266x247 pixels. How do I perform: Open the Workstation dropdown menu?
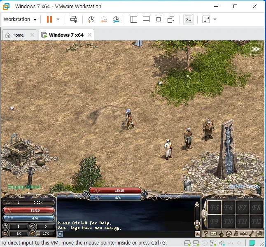pyautogui.click(x=20, y=19)
